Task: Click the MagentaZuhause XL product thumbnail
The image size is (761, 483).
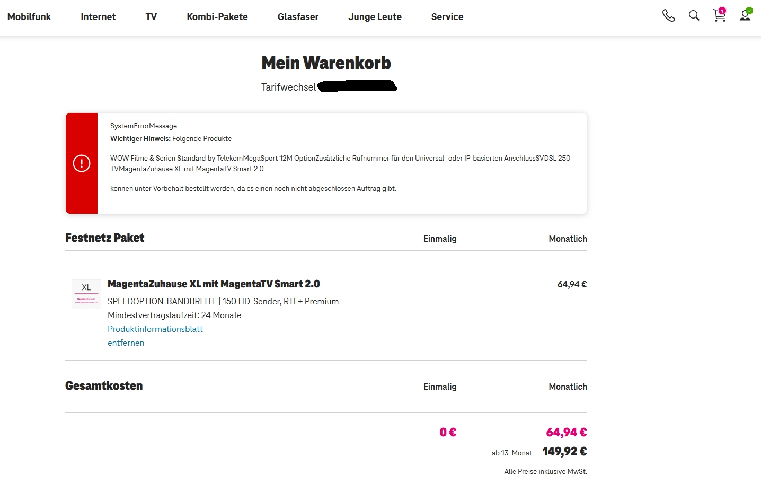Action: point(86,294)
